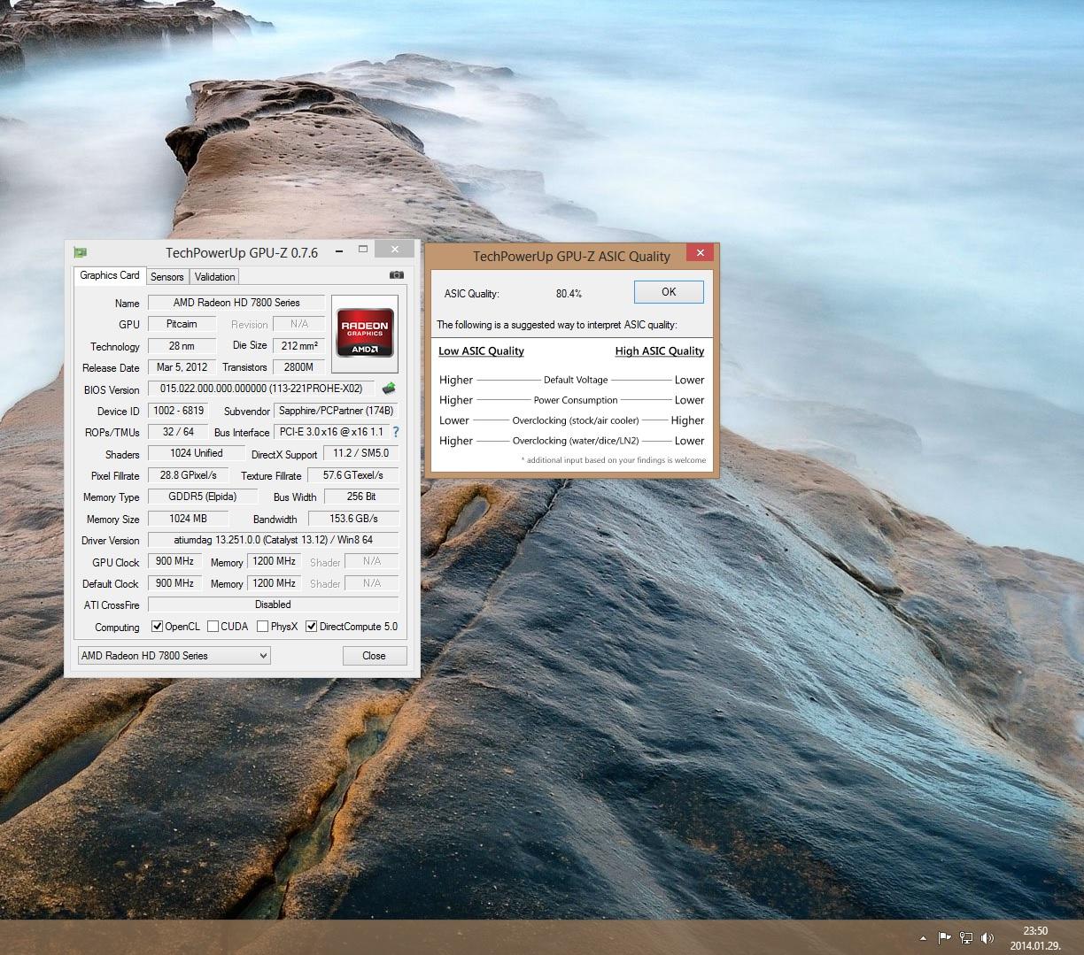Click the GPU-Z window maximize button

click(x=362, y=250)
